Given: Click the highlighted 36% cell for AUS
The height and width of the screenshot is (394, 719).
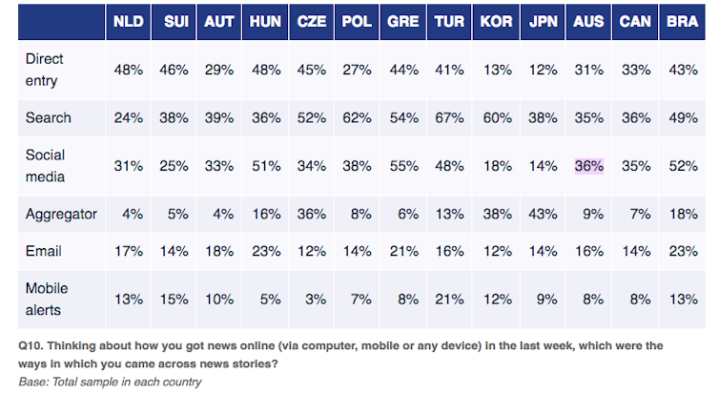Looking at the screenshot, I should (589, 165).
